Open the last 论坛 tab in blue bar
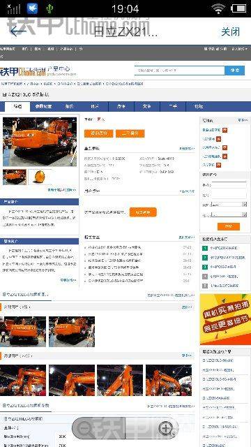This screenshot has width=251, height=447. point(199,107)
